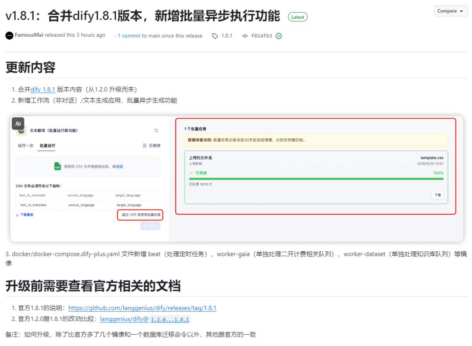This screenshot has height=346, width=472.
Task: Click the 已完成 checkmark status icon
Action: coord(191,173)
